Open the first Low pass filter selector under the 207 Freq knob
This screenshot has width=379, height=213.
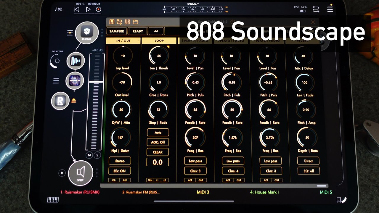195,161
